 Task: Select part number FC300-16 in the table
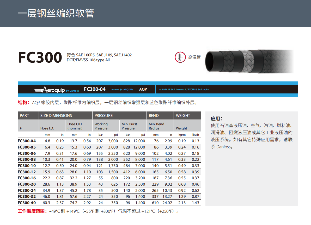coord(27,178)
